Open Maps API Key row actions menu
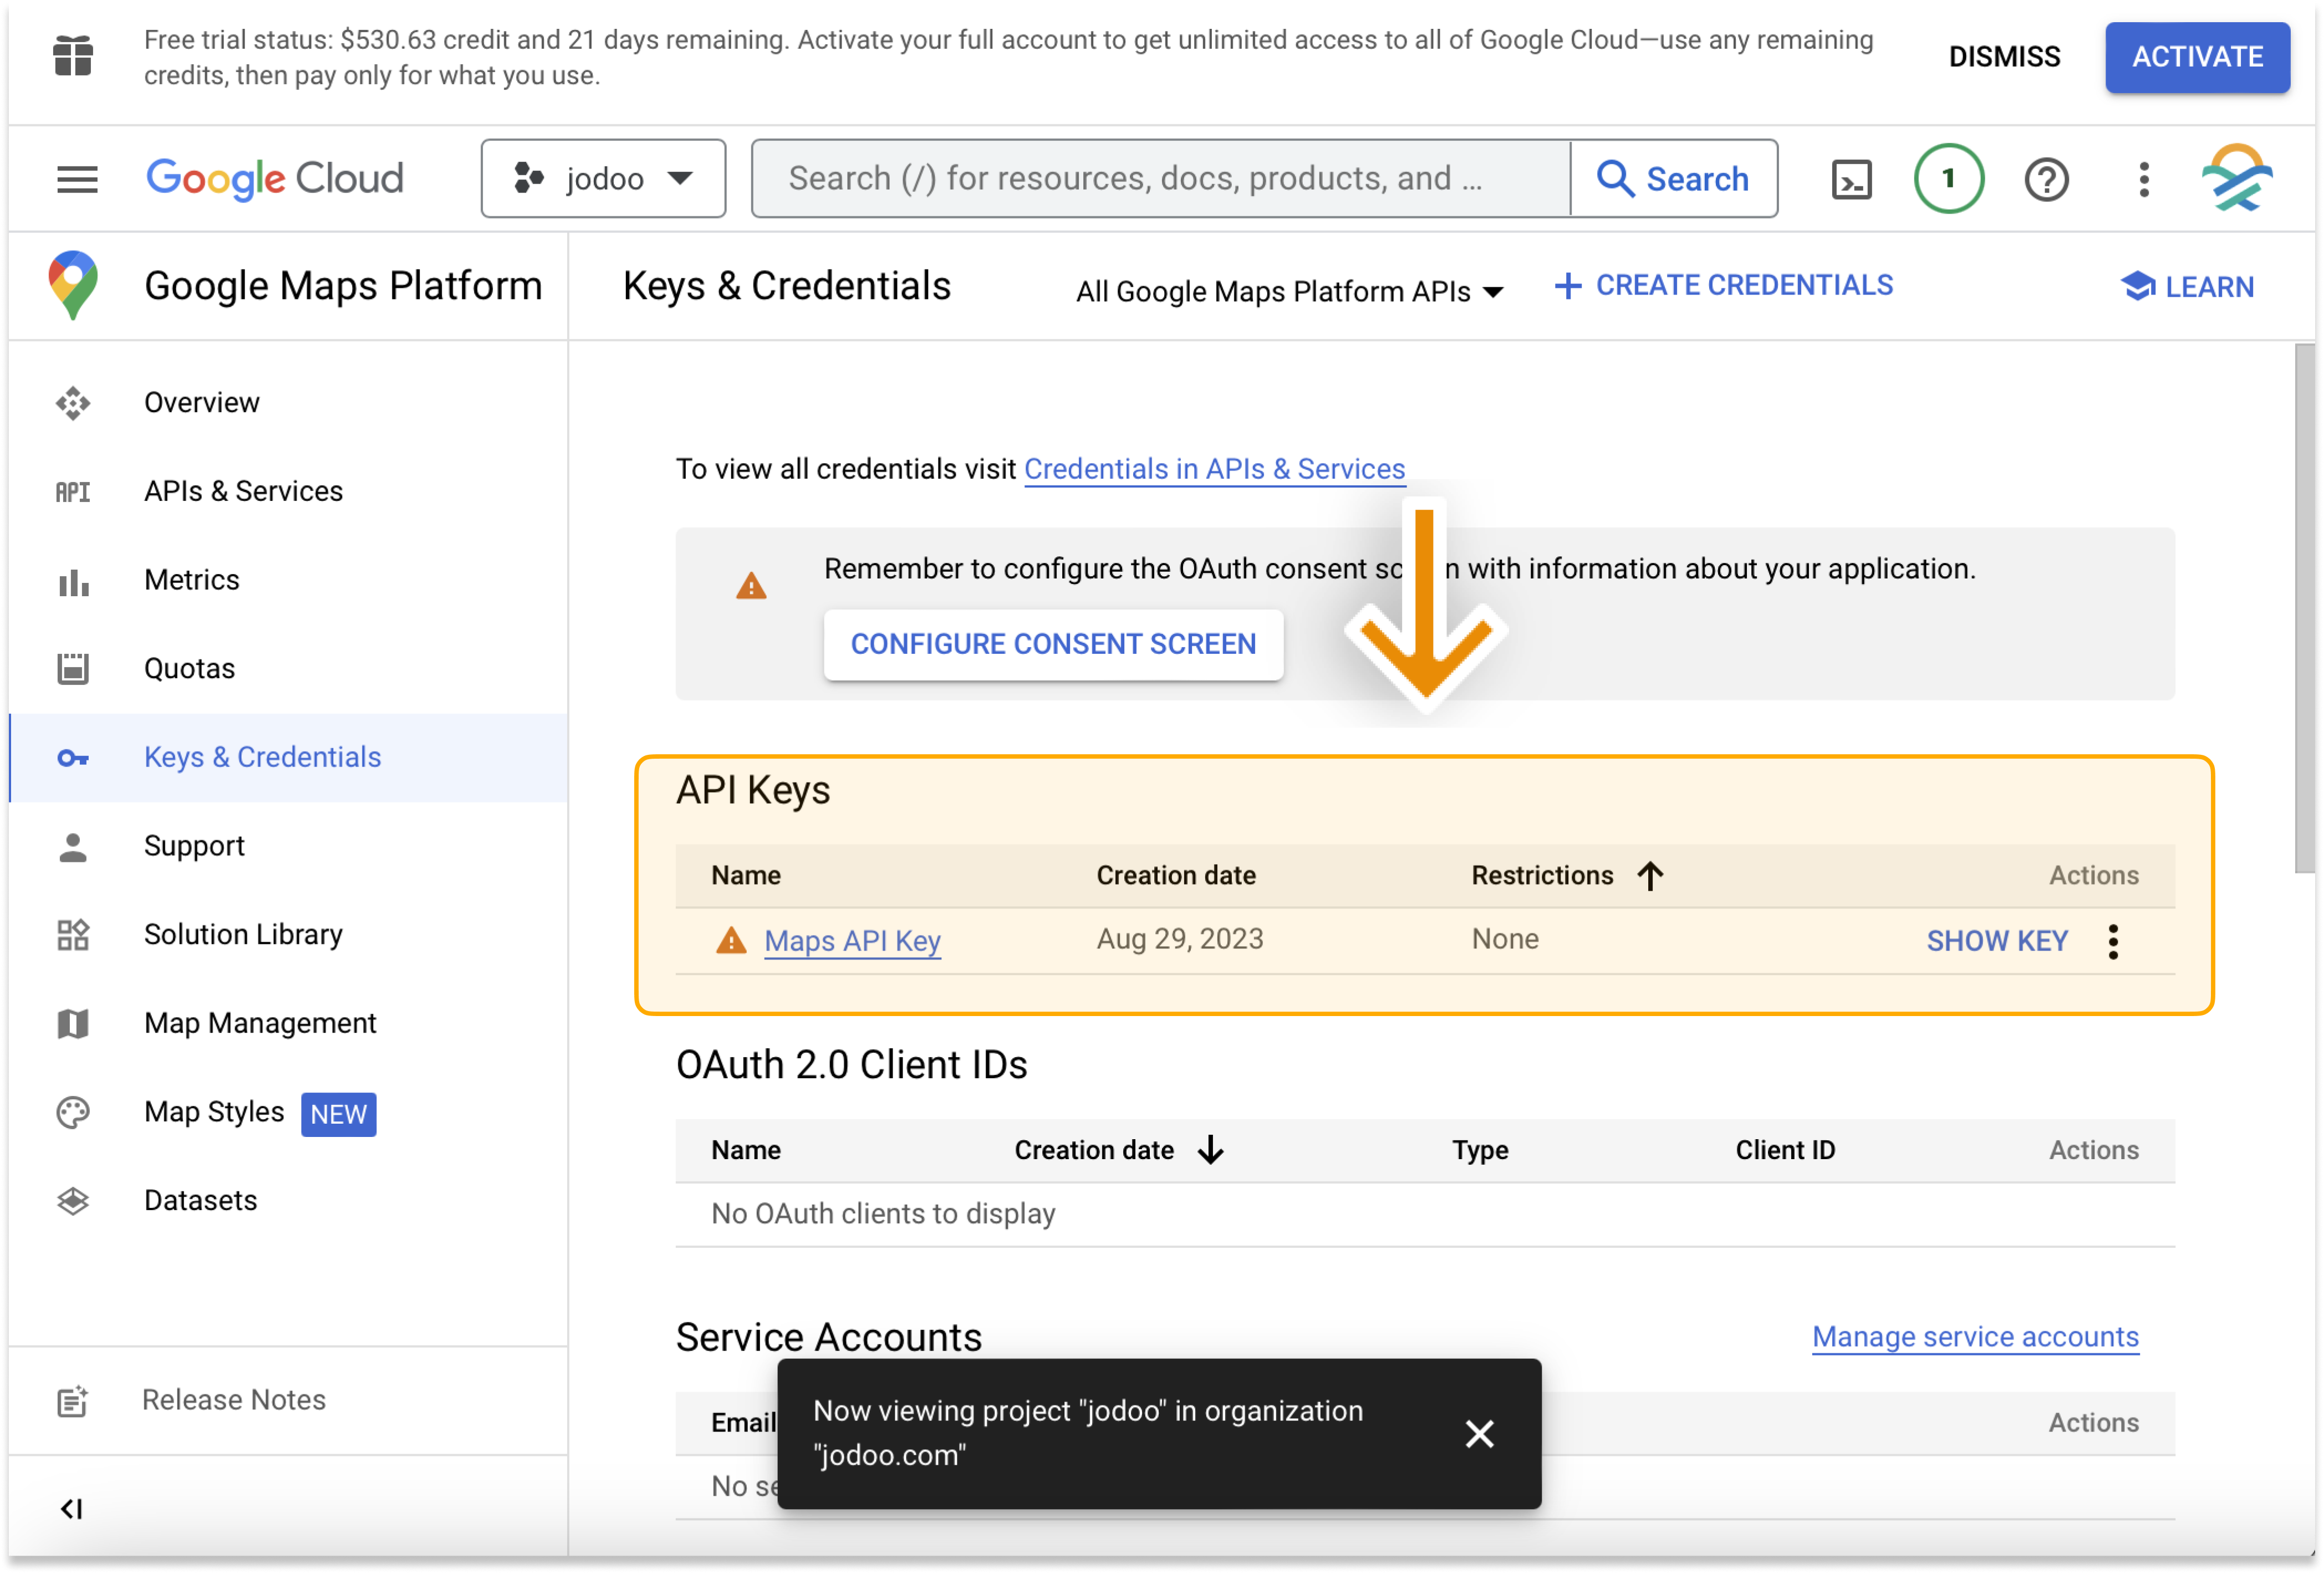Viewport: 2324px width, 1574px height. [x=2113, y=942]
